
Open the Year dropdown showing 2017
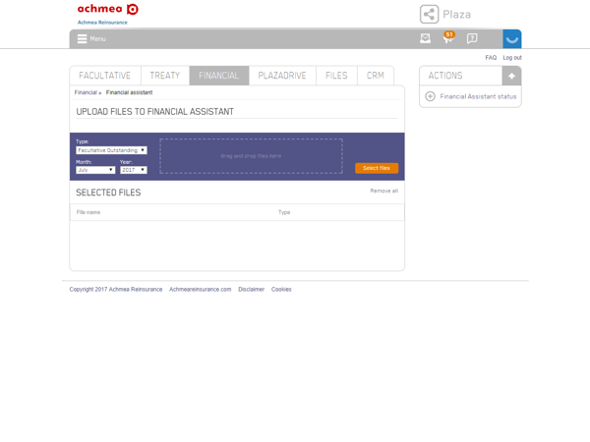point(134,170)
